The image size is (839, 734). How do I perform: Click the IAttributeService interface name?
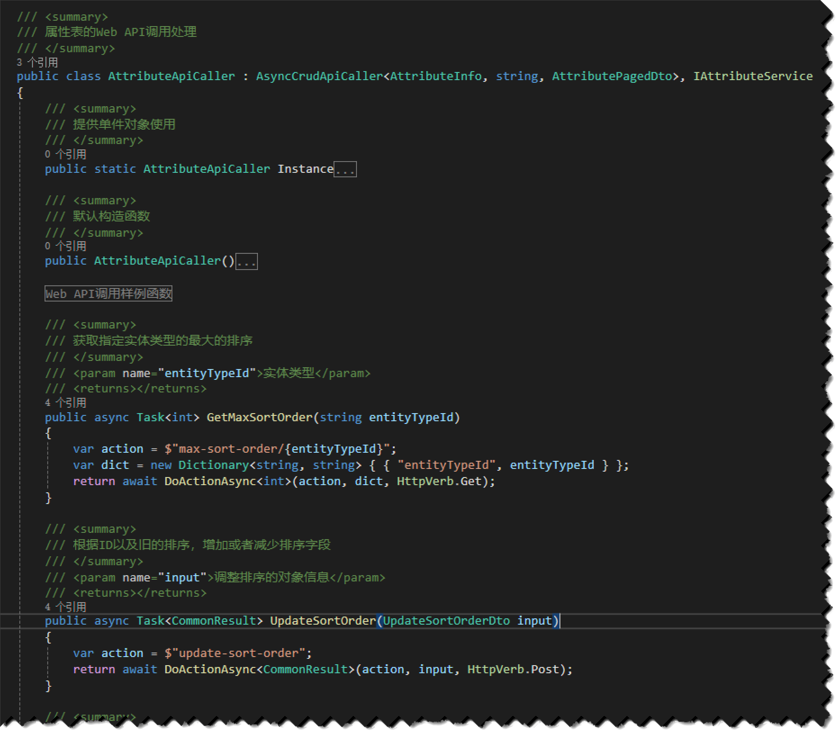tap(753, 77)
